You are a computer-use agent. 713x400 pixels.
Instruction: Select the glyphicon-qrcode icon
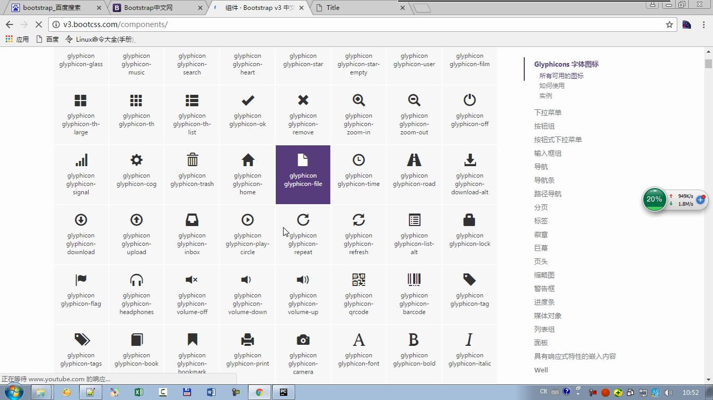point(359,280)
